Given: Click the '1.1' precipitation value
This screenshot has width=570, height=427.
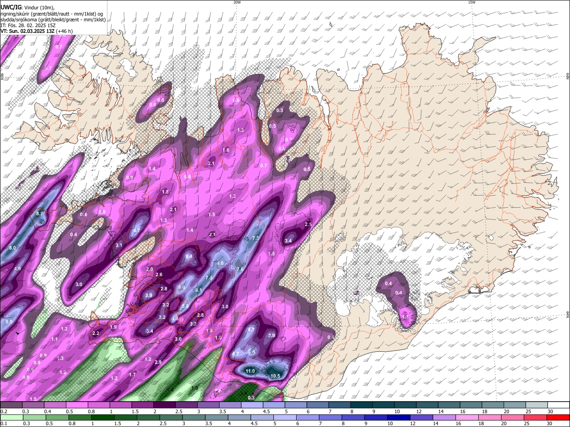Looking at the screenshot, I should pos(54,339).
